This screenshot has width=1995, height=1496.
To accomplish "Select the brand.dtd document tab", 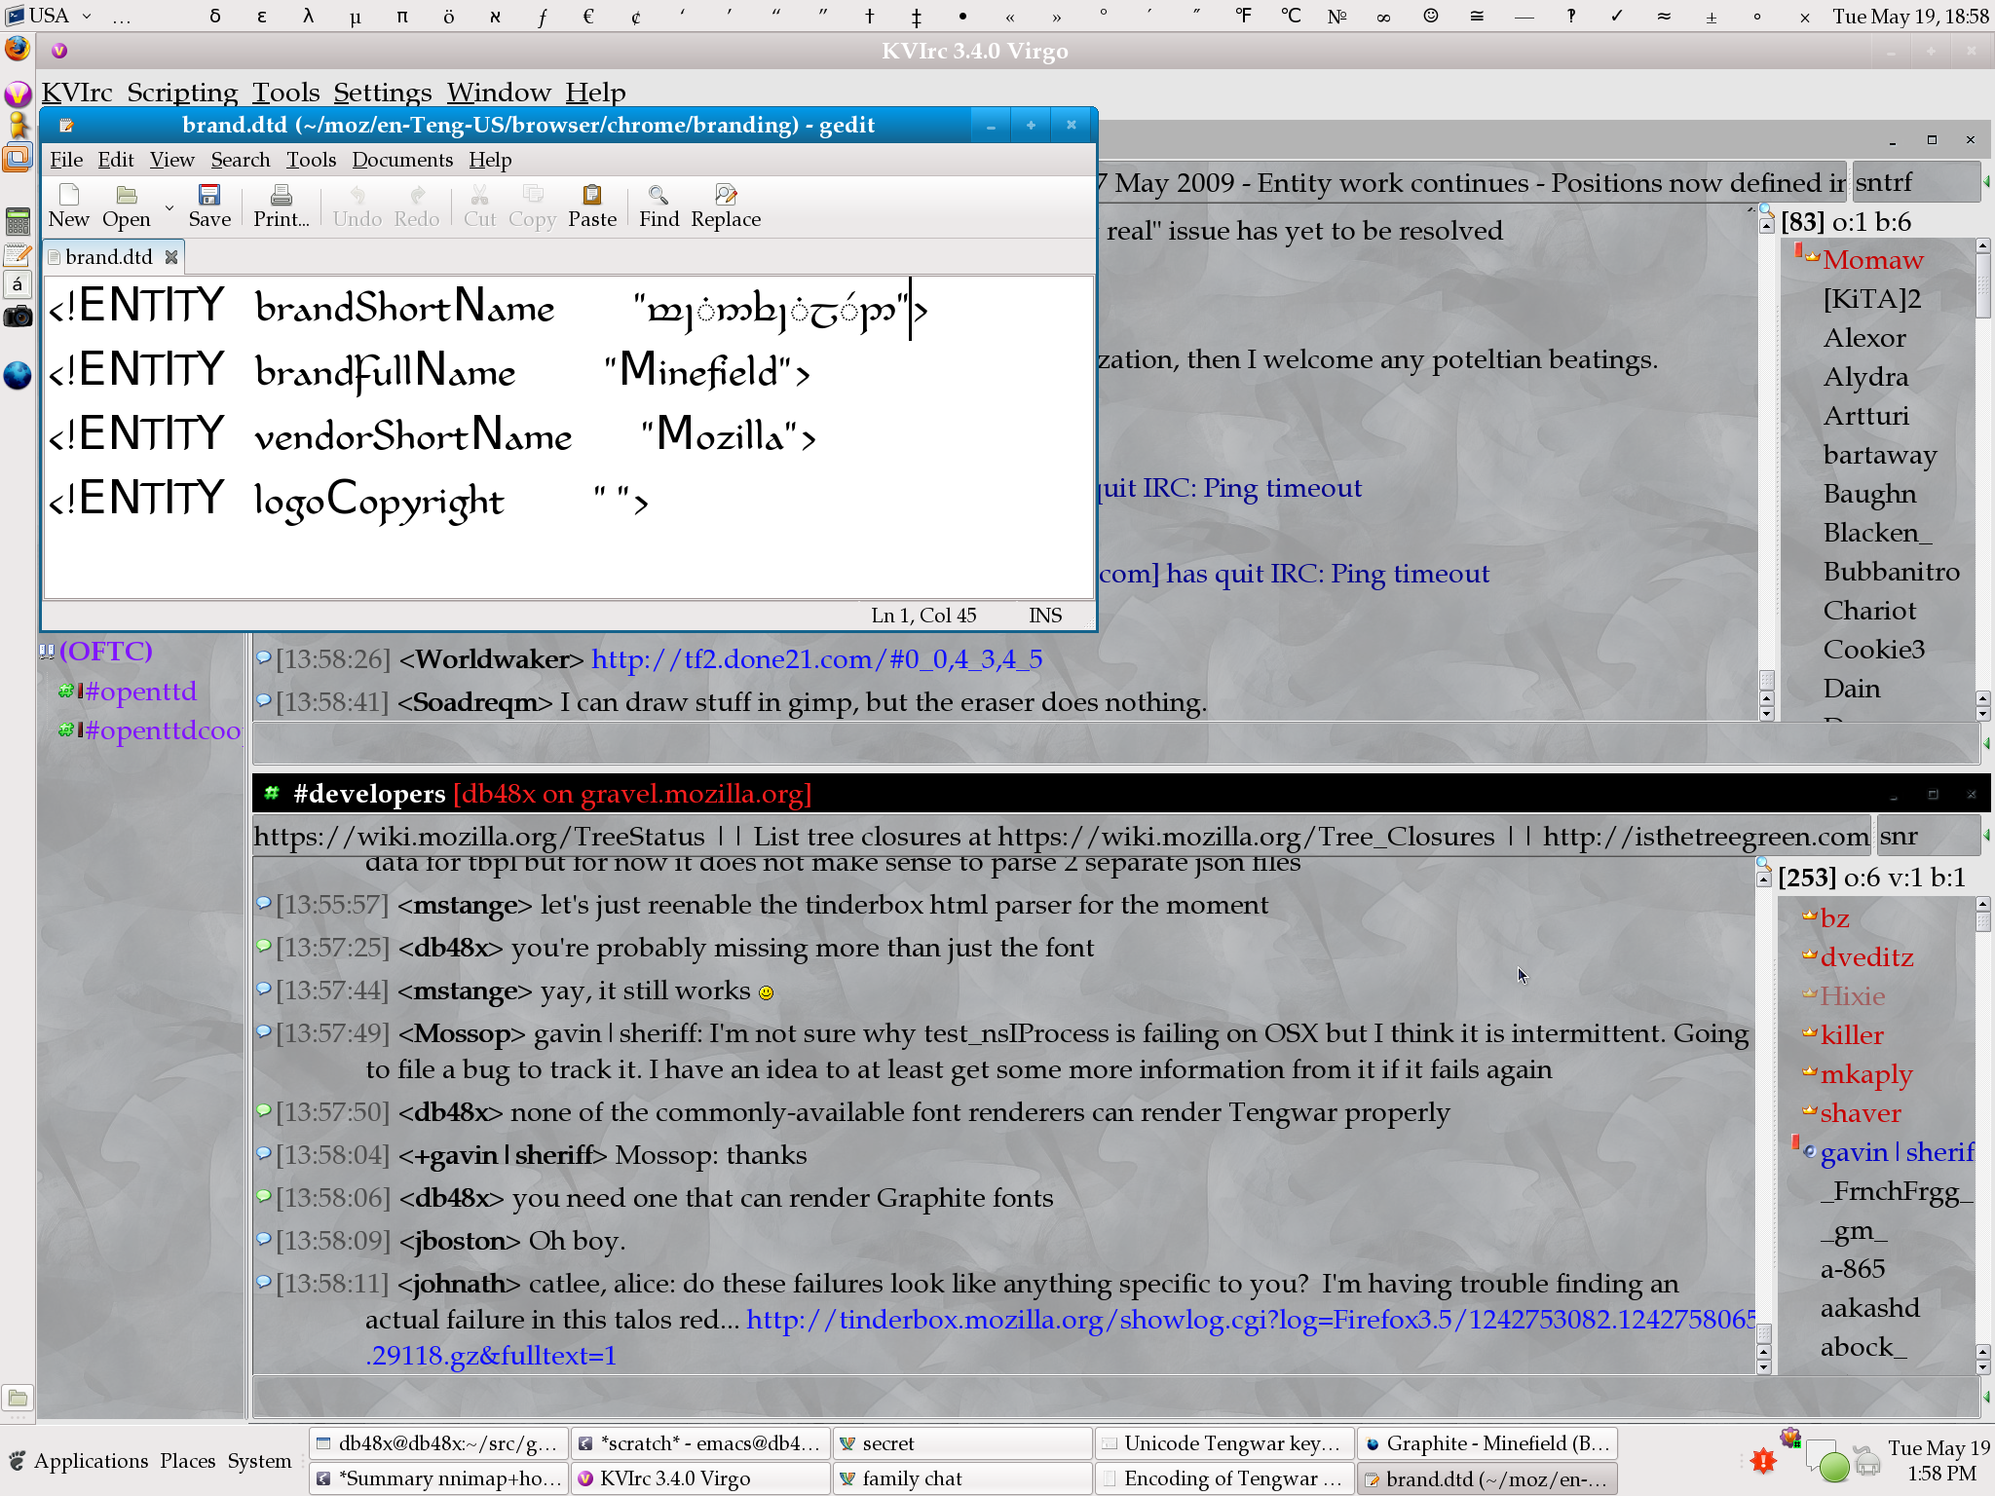I will point(114,257).
